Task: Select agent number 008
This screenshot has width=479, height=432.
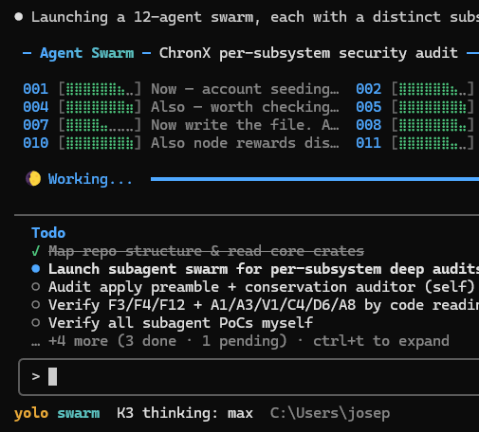Action: (x=369, y=125)
